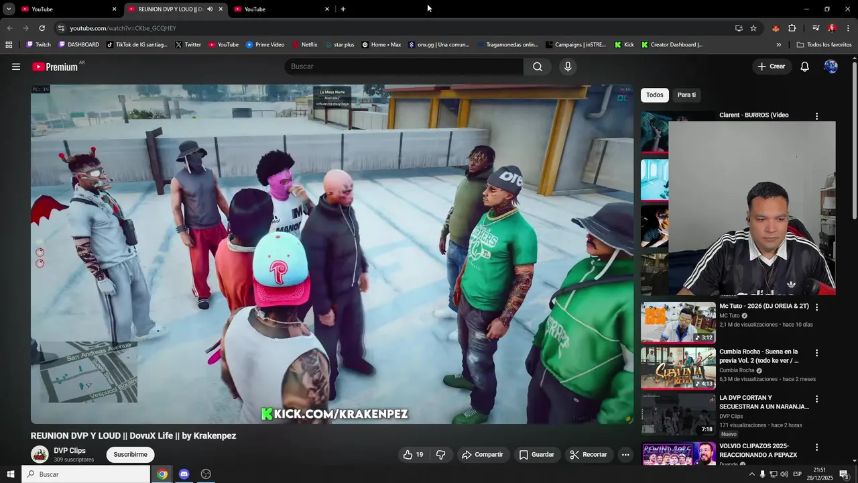This screenshot has width=858, height=483.
Task: Open the Mc Tuto - 2026 thumbnail
Action: click(x=678, y=323)
